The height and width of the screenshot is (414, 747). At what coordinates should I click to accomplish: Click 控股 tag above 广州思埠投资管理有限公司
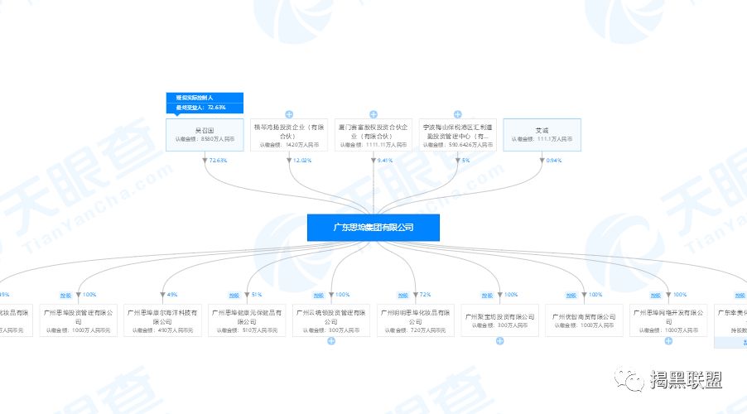click(65, 296)
